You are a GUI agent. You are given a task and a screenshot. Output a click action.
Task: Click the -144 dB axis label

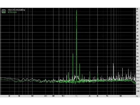pyautogui.click(x=138, y=91)
